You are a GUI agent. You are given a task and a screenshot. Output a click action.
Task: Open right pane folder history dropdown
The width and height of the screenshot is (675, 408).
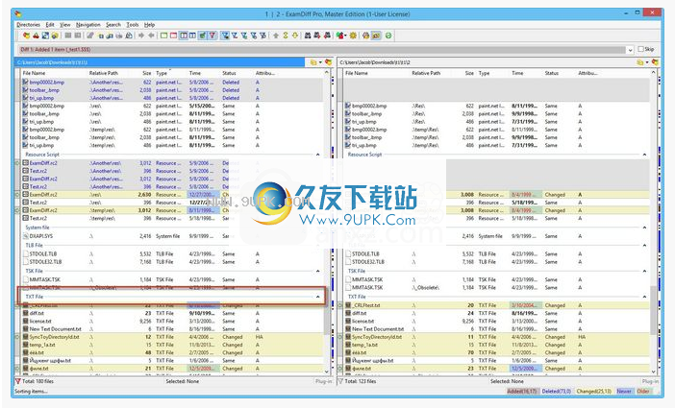click(x=647, y=62)
